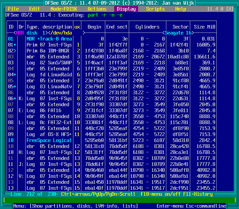Image resolution: width=239 pixels, height=209 pixels.
Task: Click the 'Seagate 16' disk label
Action: (x=178, y=33)
